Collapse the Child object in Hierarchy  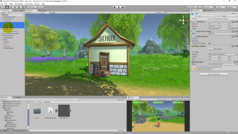pyautogui.click(x=3, y=40)
